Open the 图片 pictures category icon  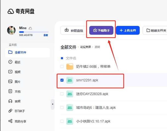point(10,82)
